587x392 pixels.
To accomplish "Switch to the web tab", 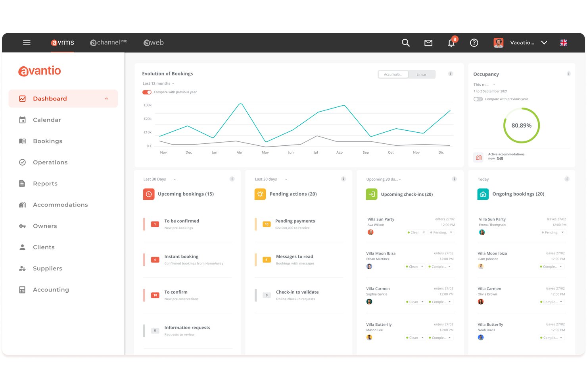I will (153, 42).
